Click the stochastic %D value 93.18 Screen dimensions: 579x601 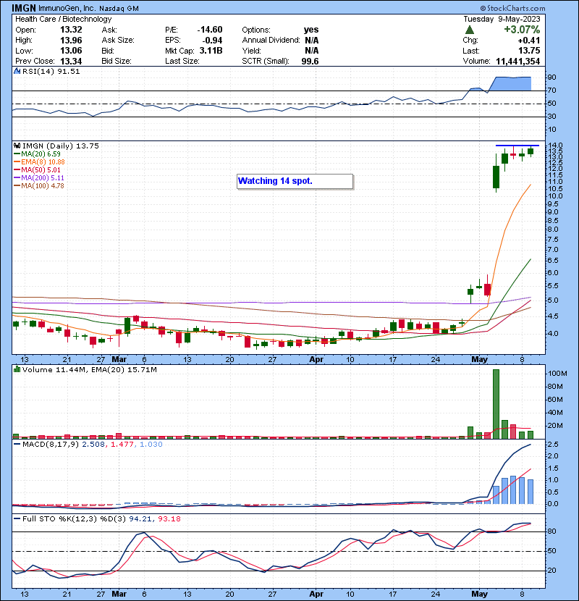(x=169, y=519)
